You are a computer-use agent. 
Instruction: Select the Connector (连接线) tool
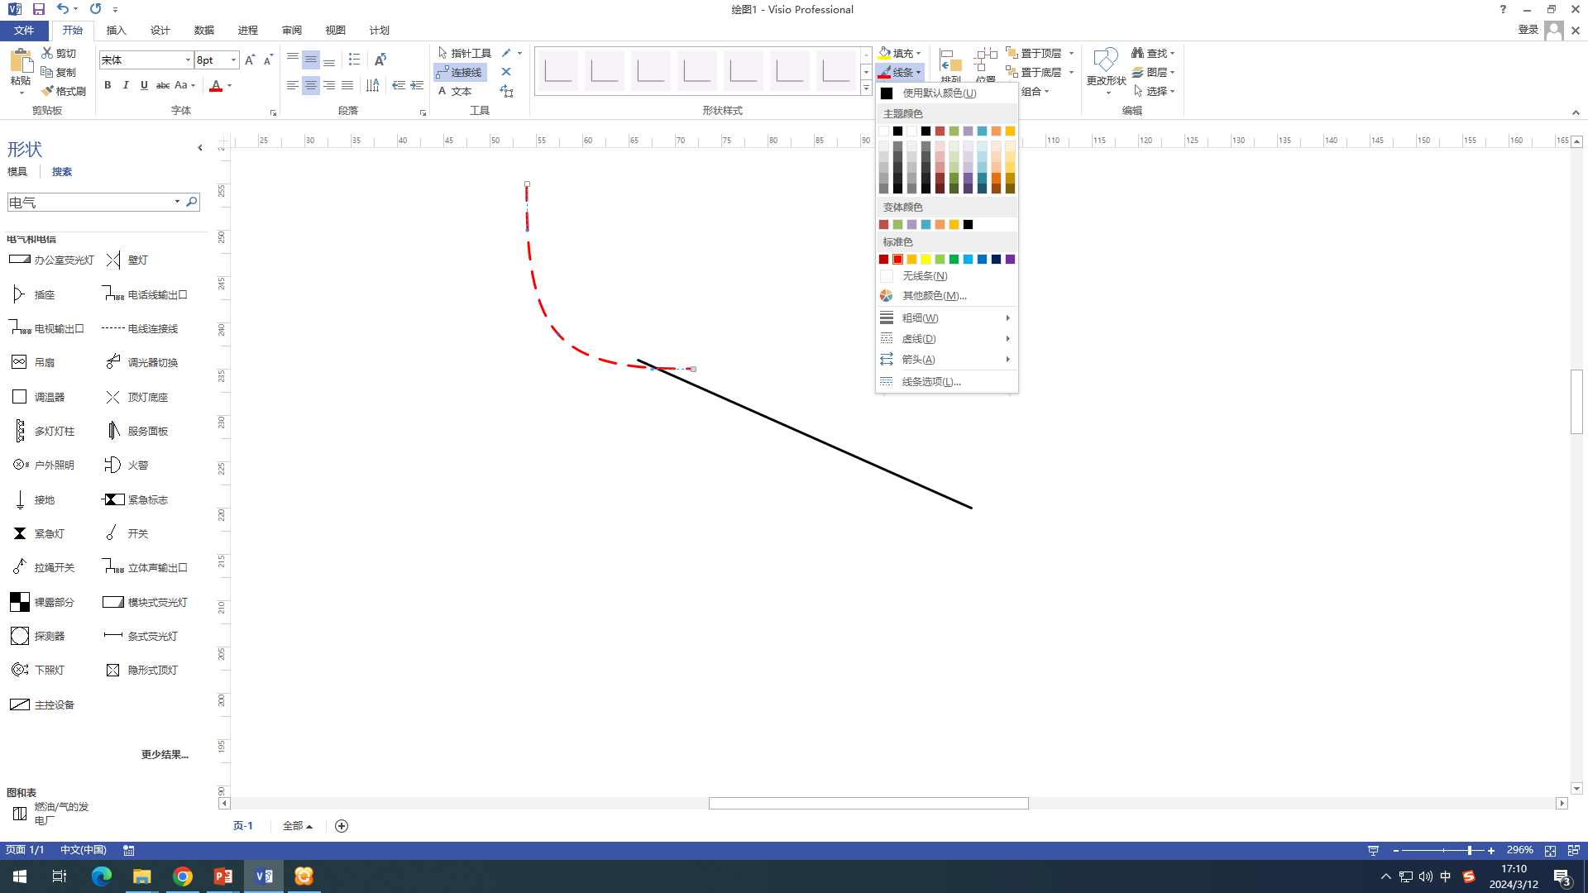click(x=460, y=73)
